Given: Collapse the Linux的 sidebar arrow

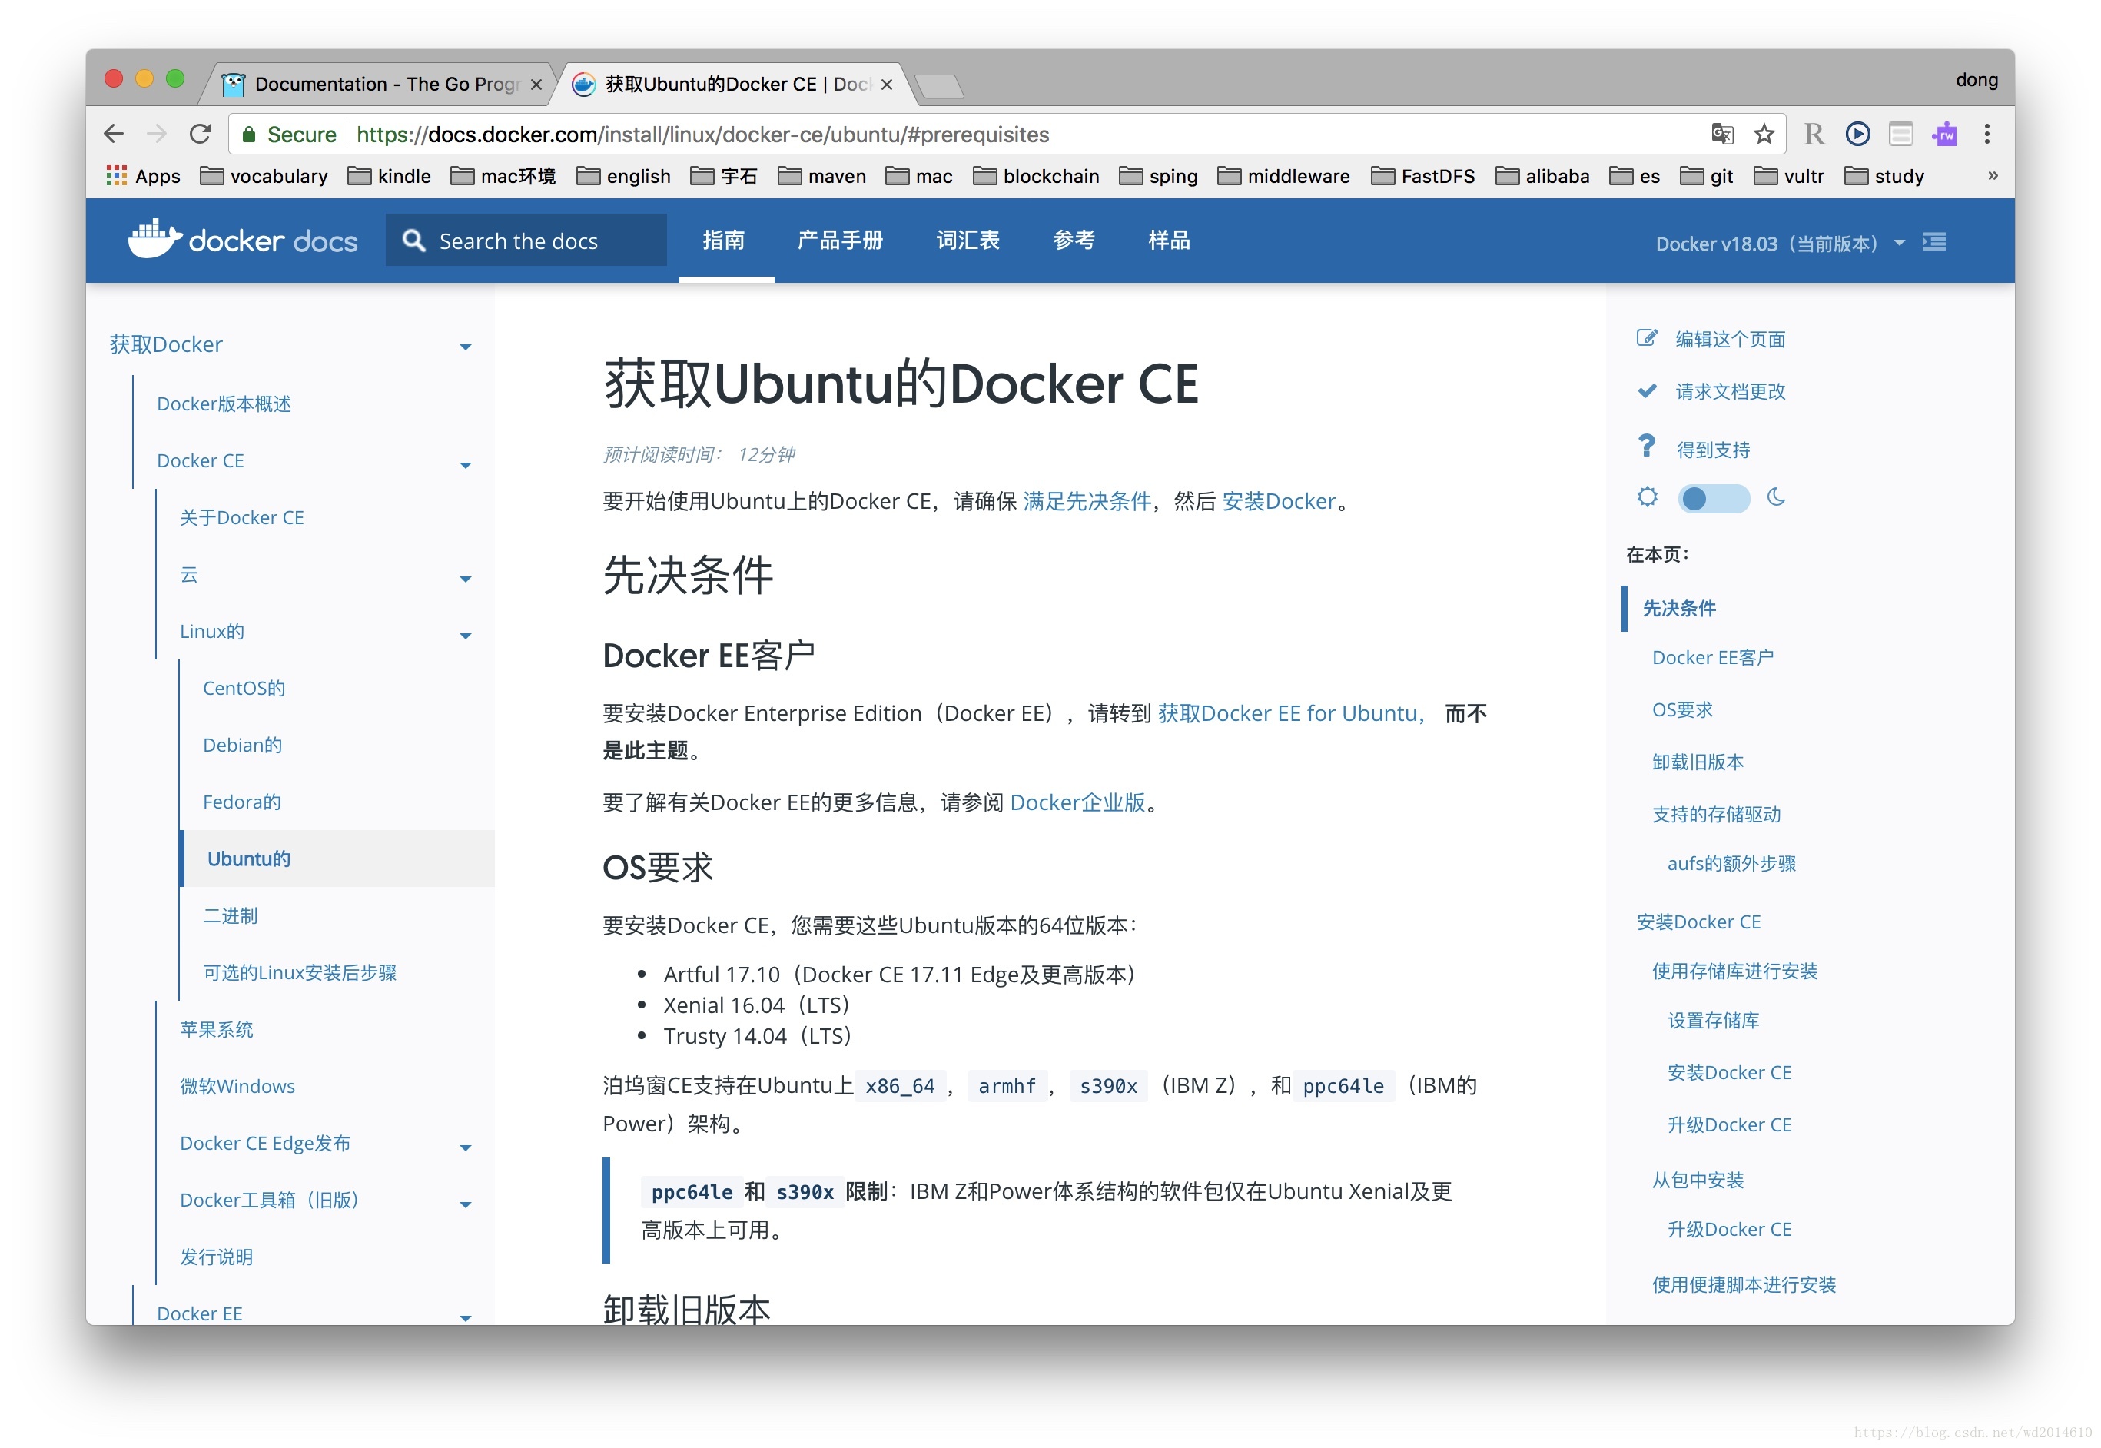Looking at the screenshot, I should [x=466, y=636].
